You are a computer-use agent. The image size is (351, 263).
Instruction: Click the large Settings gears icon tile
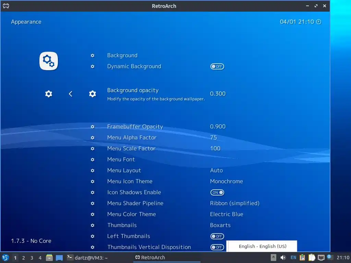tap(49, 61)
